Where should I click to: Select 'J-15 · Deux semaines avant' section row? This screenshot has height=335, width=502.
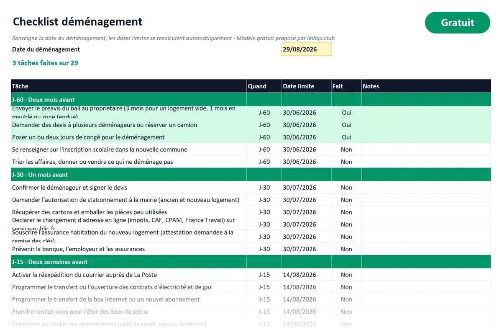[251, 262]
